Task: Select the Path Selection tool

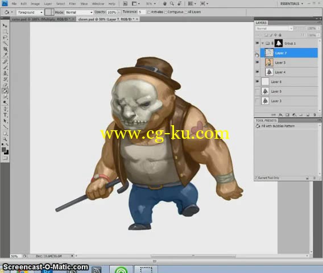Action: (x=5, y=121)
